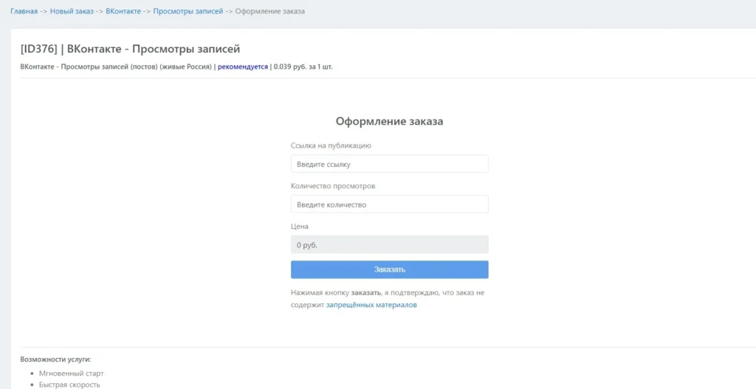Click the рекомендуется label
This screenshot has height=389, width=756.
(x=243, y=67)
